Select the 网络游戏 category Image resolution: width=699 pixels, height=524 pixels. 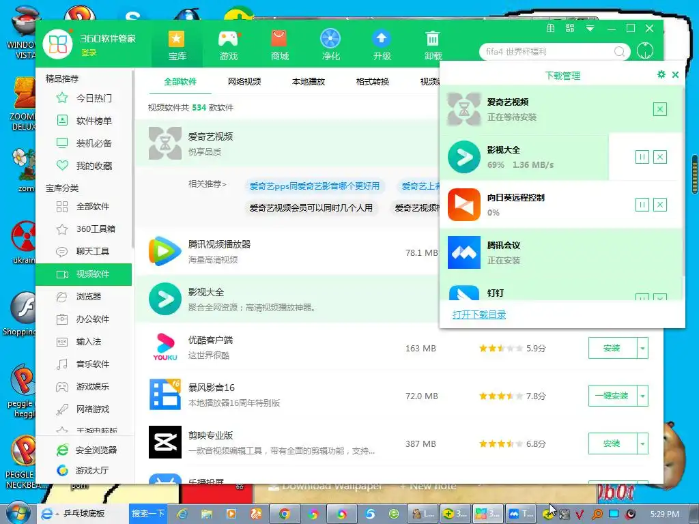(x=84, y=409)
